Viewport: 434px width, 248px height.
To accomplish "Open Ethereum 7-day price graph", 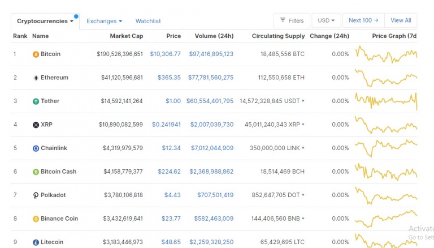I will [x=386, y=78].
